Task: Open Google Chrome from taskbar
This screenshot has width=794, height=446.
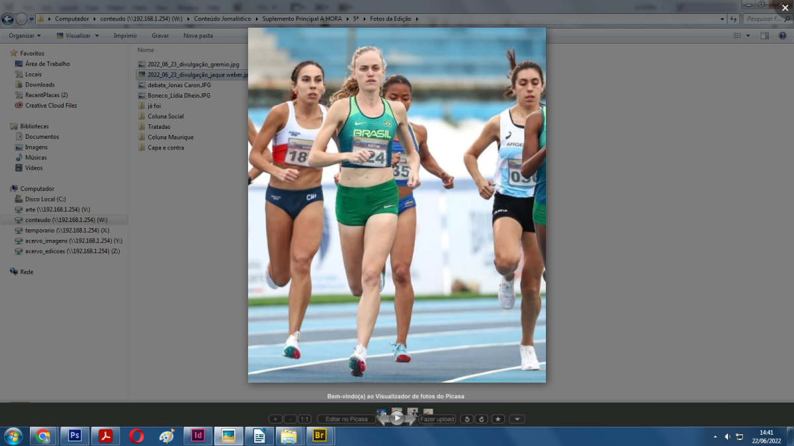Action: [43, 436]
